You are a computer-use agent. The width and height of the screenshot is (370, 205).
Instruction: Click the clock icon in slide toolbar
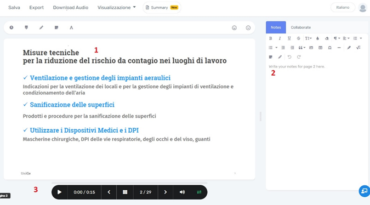[x=12, y=27]
